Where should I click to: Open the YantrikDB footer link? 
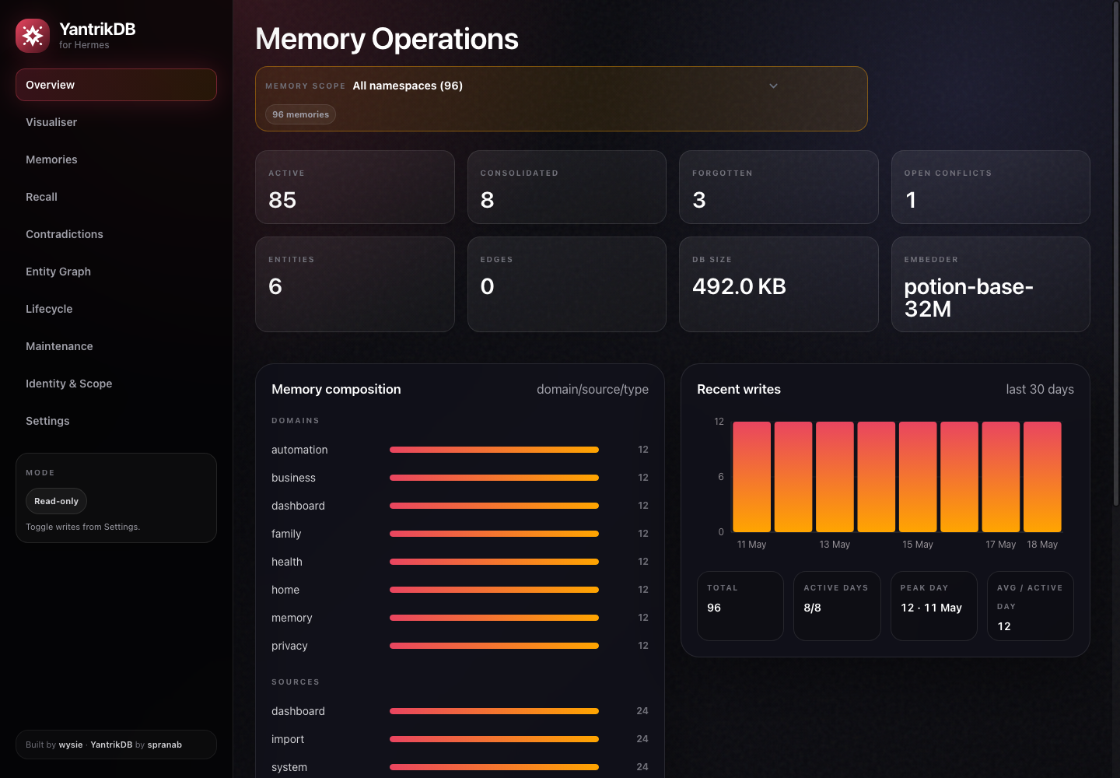[111, 745]
